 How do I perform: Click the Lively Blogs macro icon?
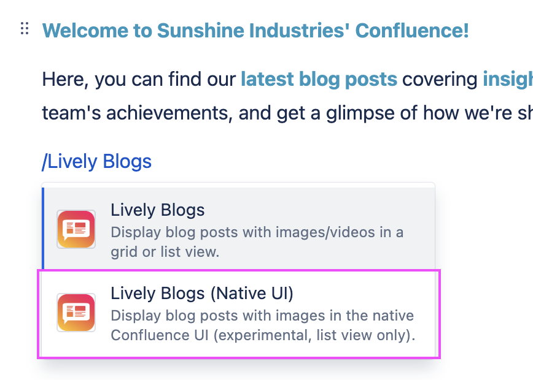76,229
